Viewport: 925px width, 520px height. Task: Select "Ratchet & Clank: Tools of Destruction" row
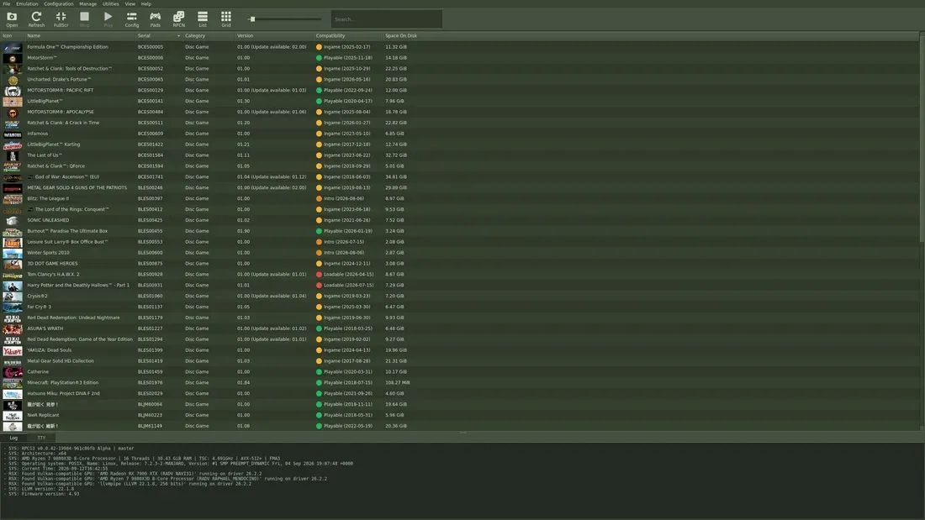(x=460, y=68)
